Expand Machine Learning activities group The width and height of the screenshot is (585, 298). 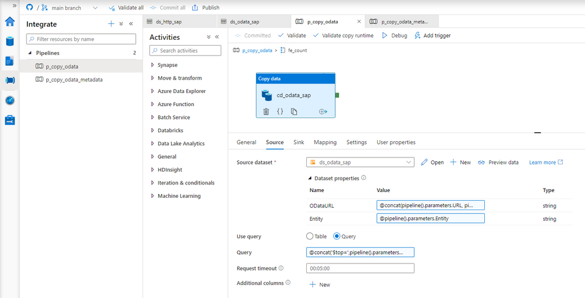(153, 196)
